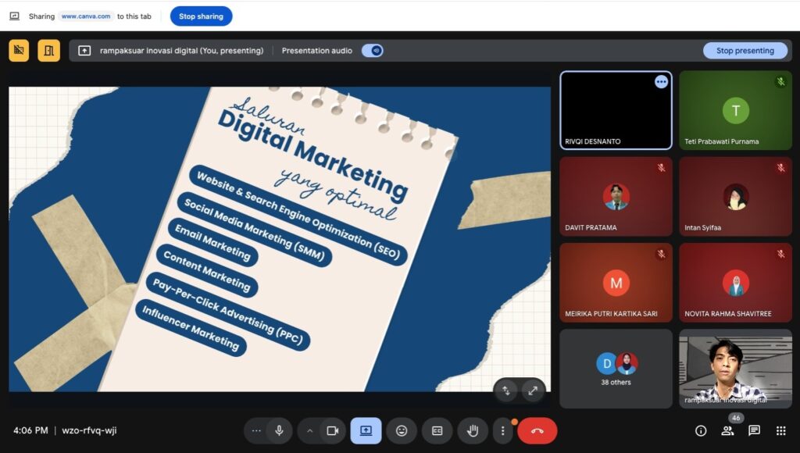Turn the camera on or off
The image size is (800, 453).
click(332, 430)
